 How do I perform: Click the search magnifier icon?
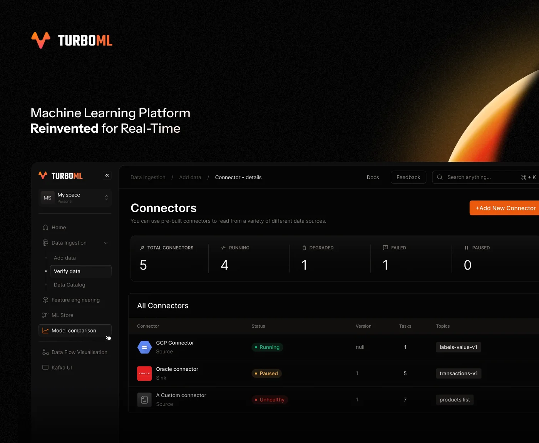[440, 177]
